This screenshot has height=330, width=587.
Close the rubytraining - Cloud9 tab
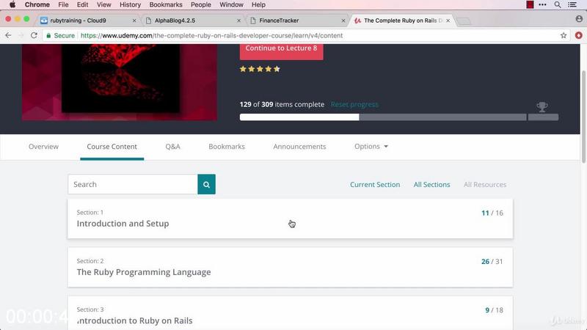(134, 21)
